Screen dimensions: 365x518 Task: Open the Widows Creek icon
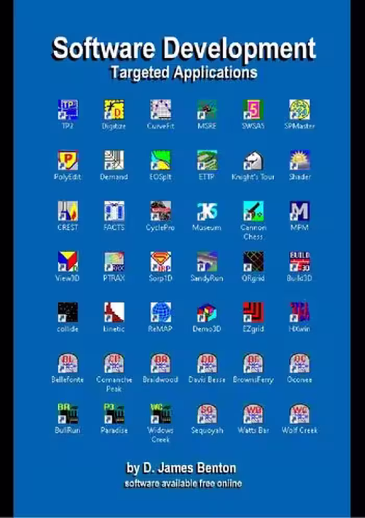(161, 414)
